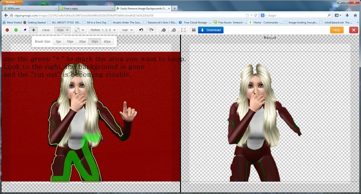The width and height of the screenshot is (361, 194).
Task: Click the undo arrow icon
Action: [x=141, y=30]
